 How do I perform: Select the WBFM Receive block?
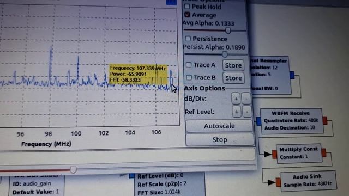pos(292,121)
